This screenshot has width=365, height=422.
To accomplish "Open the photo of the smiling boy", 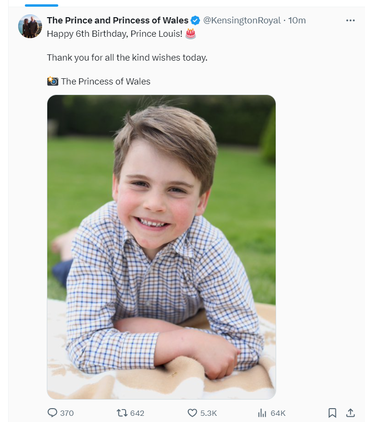I will point(161,247).
